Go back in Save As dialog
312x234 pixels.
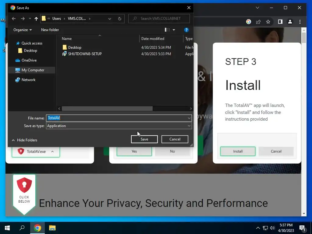[x=14, y=19]
